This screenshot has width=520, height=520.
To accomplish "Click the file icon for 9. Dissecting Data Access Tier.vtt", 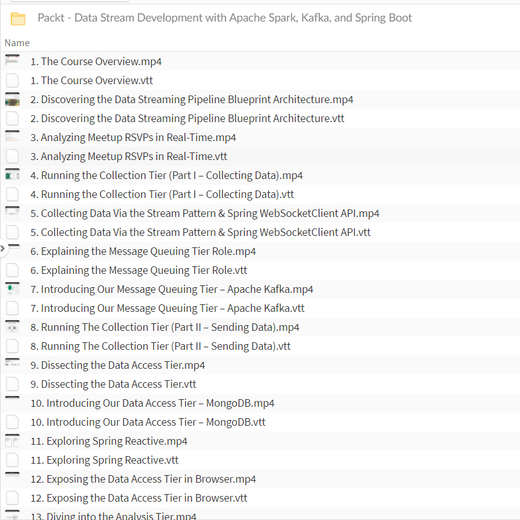I will [x=12, y=384].
